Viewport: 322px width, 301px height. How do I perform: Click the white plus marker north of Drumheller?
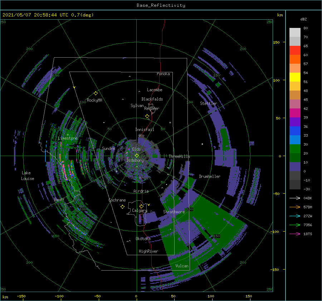pyautogui.click(x=202, y=144)
